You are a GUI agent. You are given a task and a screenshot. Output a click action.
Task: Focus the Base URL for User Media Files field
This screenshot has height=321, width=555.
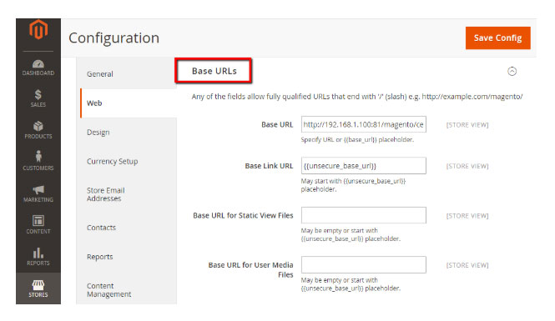click(x=364, y=265)
